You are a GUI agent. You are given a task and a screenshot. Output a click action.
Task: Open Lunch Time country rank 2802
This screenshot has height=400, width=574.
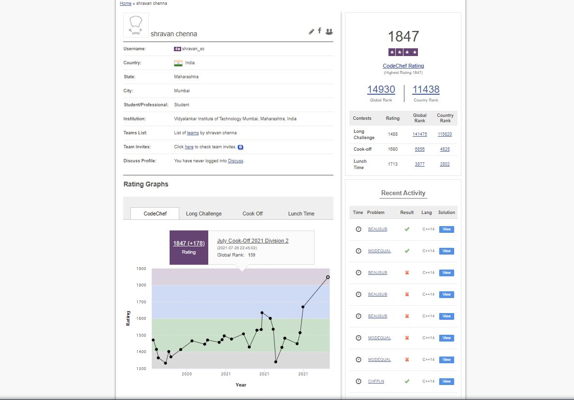tap(445, 164)
